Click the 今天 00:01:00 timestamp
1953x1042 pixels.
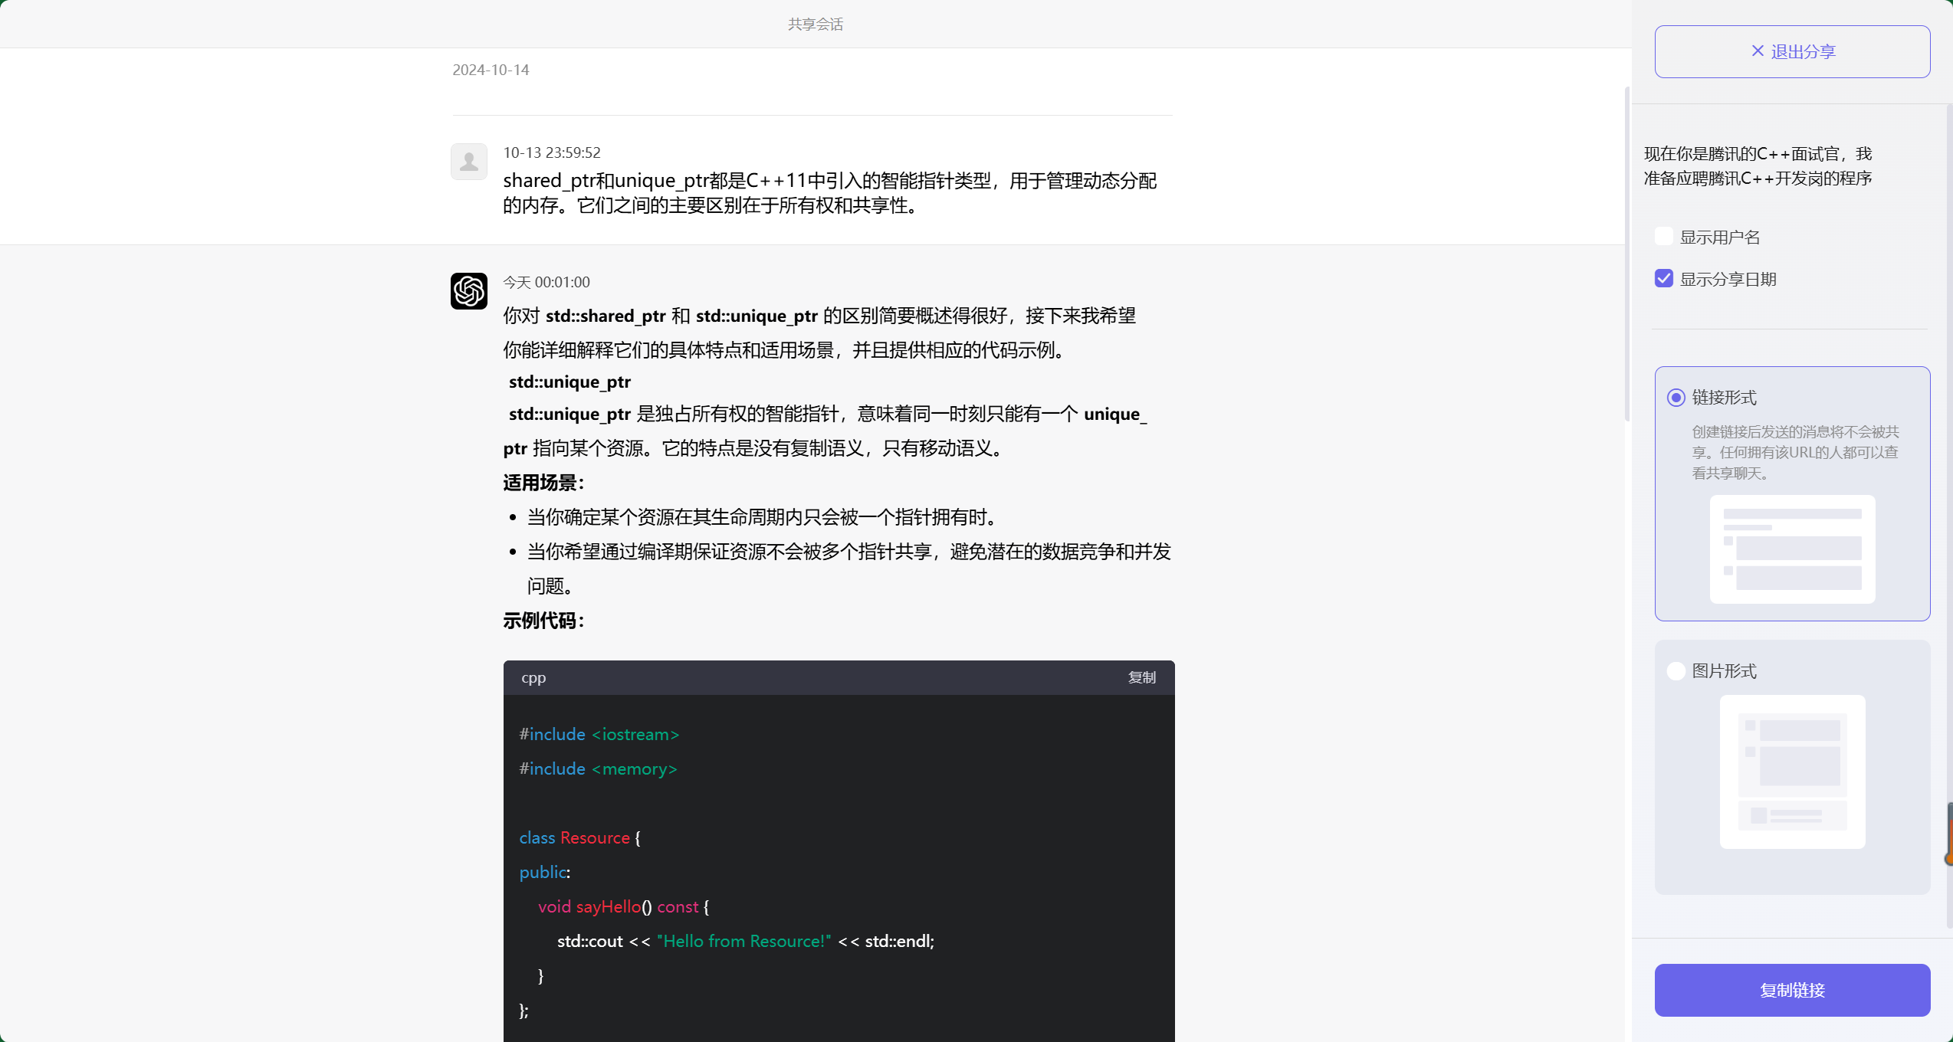point(546,281)
